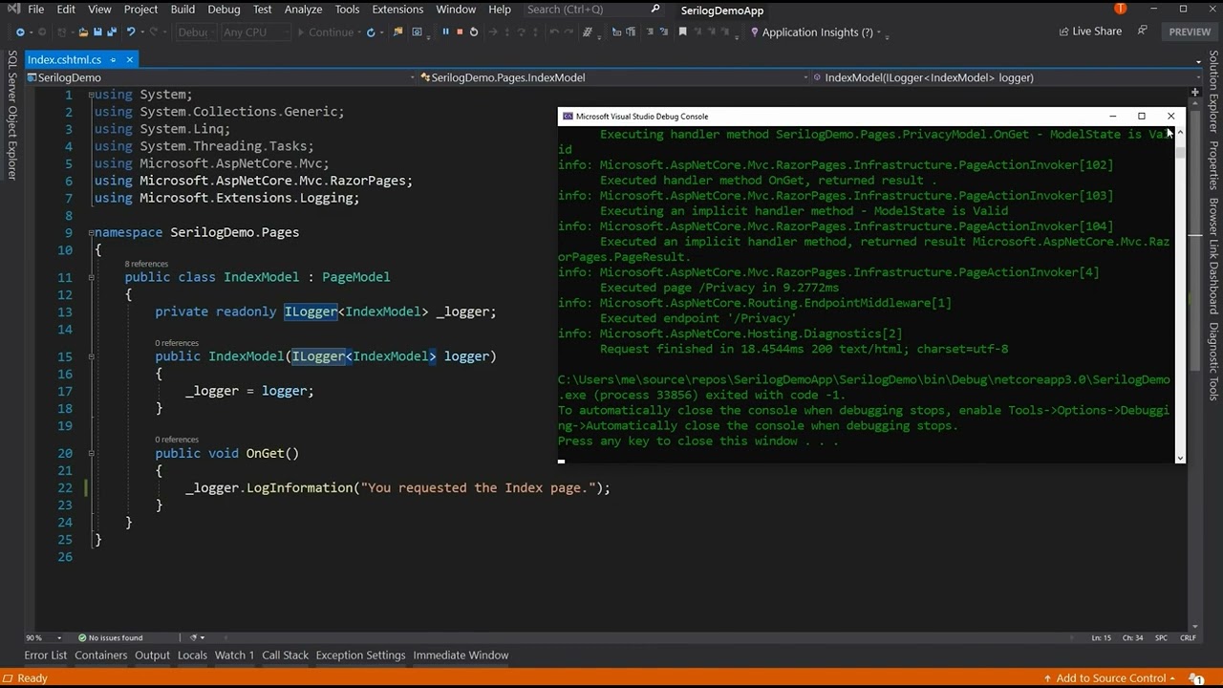The width and height of the screenshot is (1223, 688).
Task: Open the 90 % zoom level dropdown
Action: [44, 638]
